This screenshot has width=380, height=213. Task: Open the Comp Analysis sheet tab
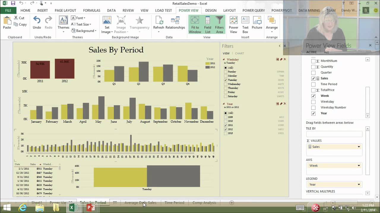pyautogui.click(x=204, y=203)
